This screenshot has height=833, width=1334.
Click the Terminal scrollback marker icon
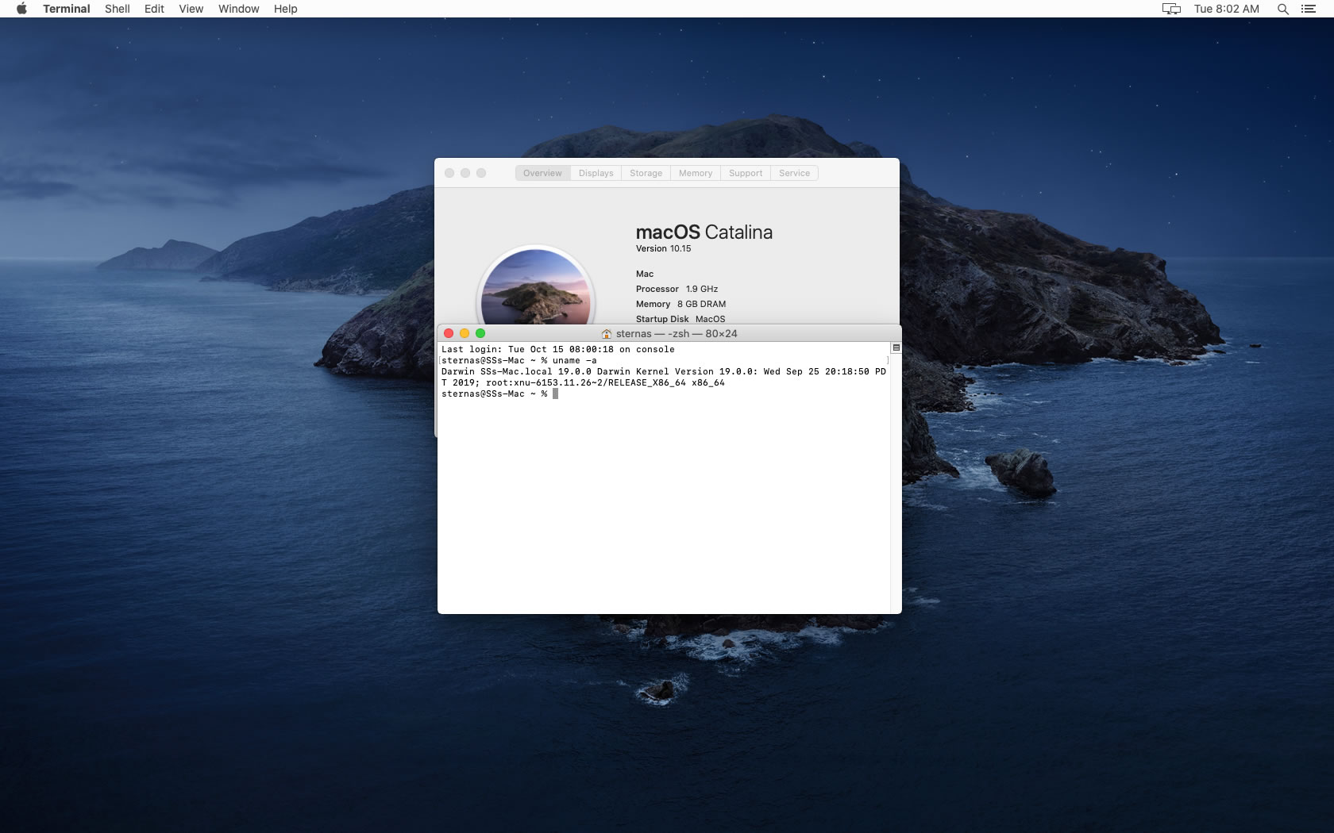(x=896, y=347)
